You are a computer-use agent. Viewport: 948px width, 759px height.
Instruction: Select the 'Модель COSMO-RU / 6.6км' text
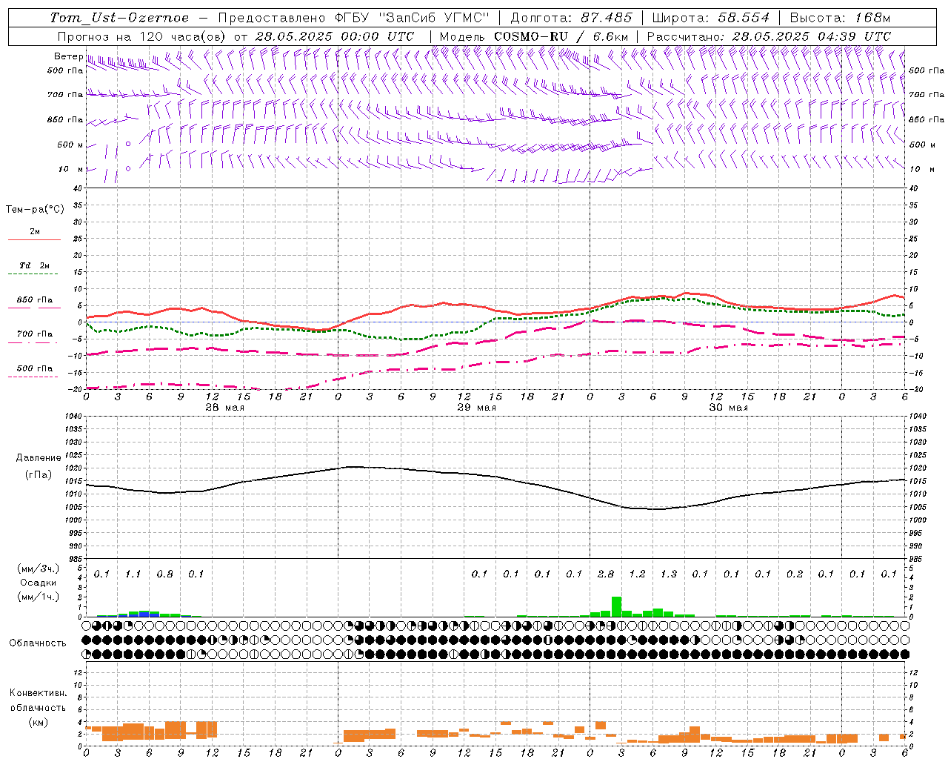[534, 36]
